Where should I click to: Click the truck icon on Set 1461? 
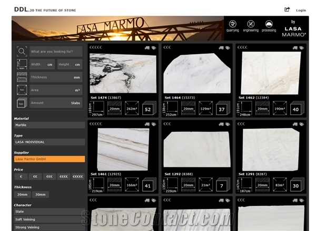pyautogui.click(x=147, y=124)
